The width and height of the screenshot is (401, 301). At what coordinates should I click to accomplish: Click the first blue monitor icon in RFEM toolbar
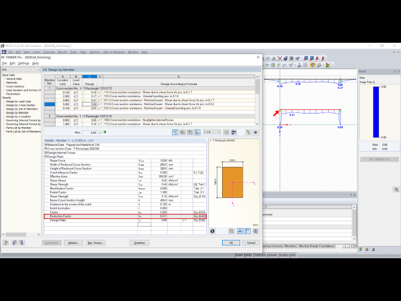tap(306, 59)
